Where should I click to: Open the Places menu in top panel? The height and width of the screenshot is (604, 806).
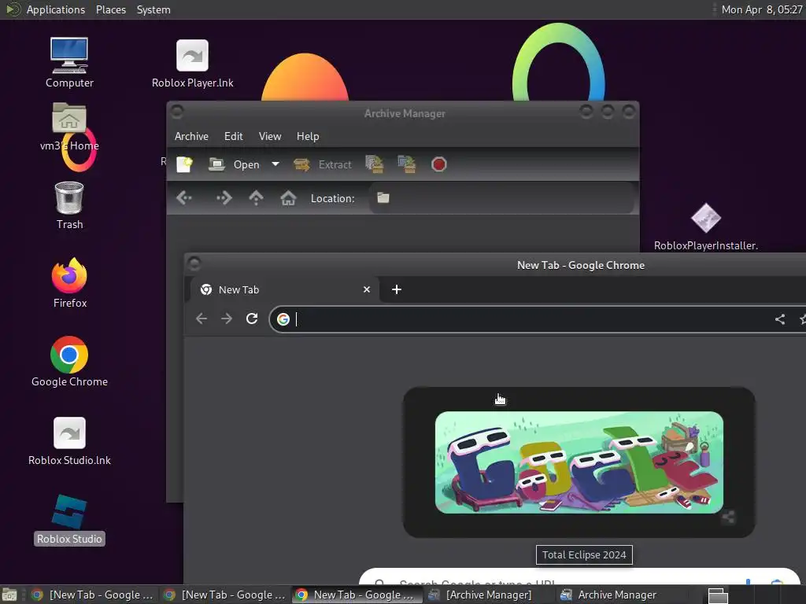110,9
